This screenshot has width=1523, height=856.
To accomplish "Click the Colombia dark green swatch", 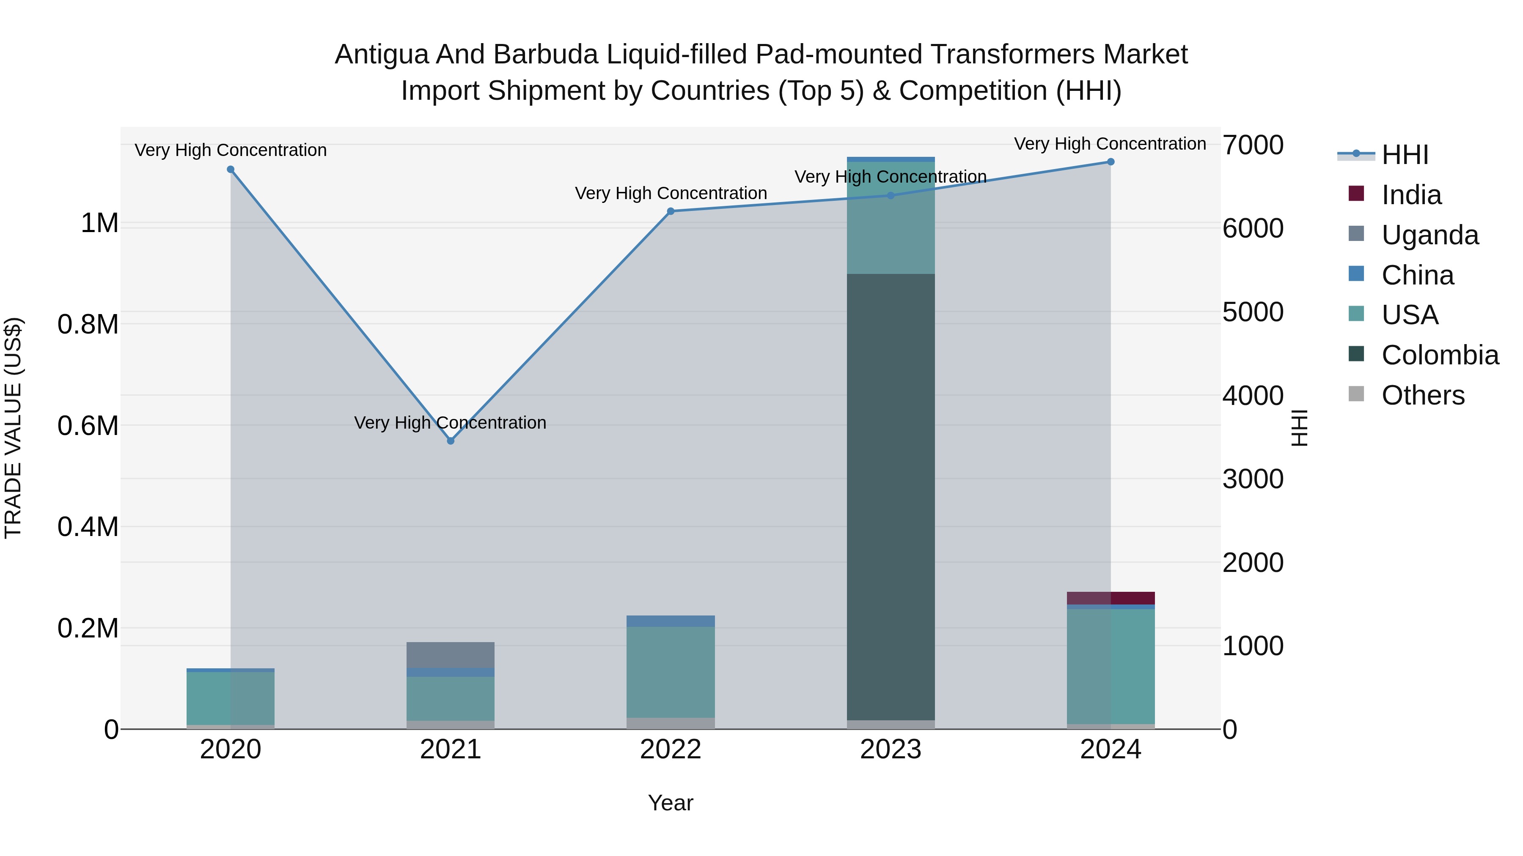I will point(1356,353).
